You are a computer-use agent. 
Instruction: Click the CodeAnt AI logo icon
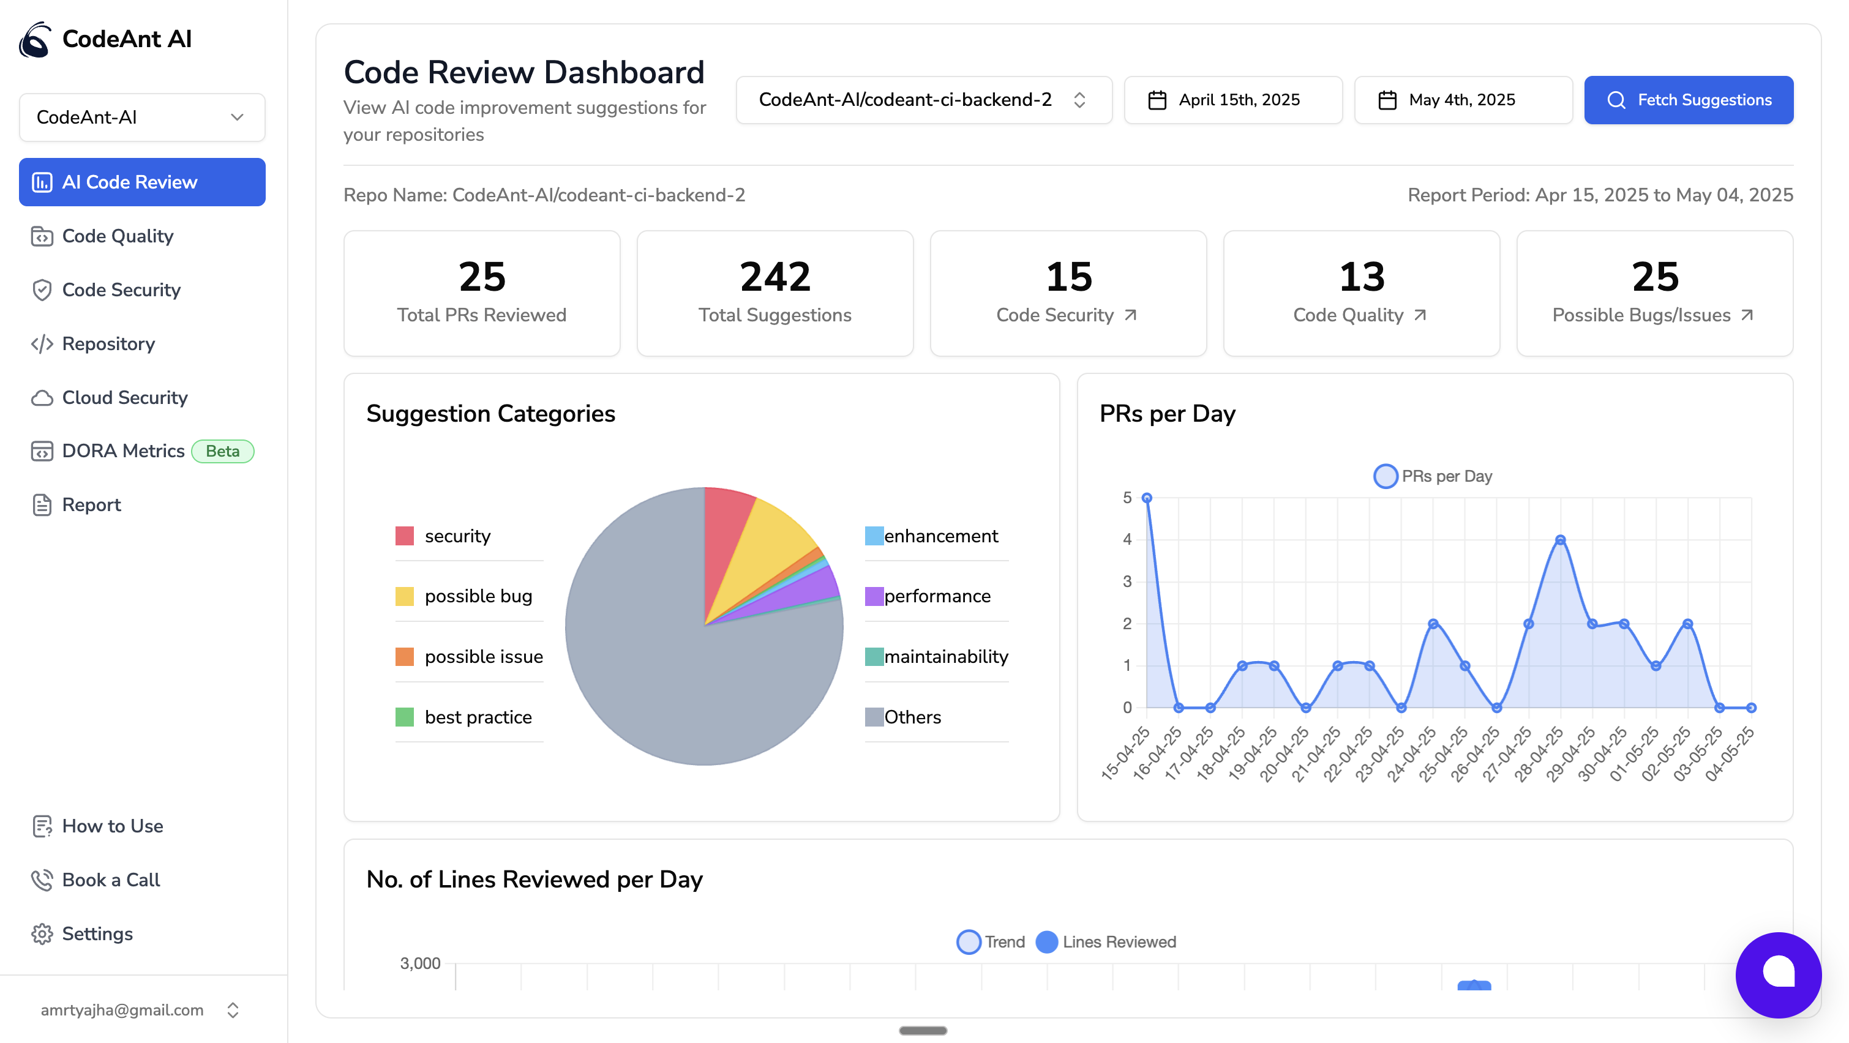pyautogui.click(x=34, y=40)
